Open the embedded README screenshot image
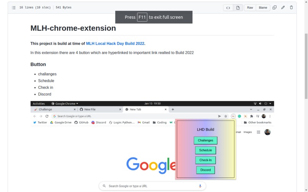The width and height of the screenshot is (308, 192). [x=152, y=146]
